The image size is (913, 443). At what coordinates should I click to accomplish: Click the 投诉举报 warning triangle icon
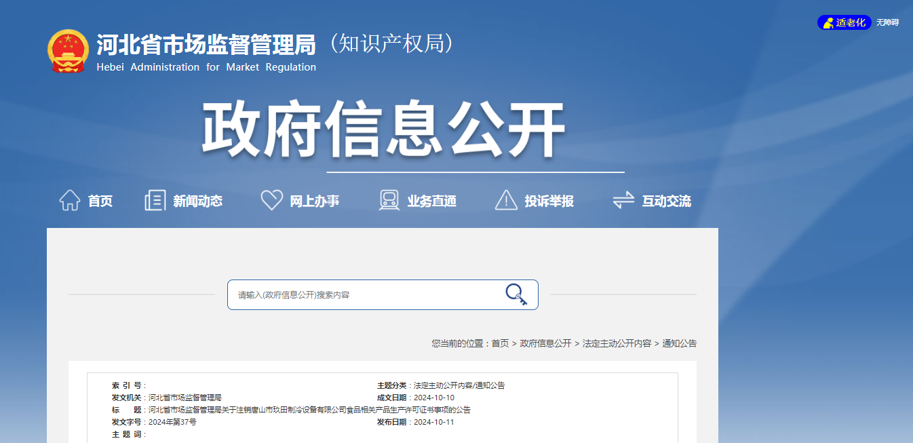click(x=506, y=200)
